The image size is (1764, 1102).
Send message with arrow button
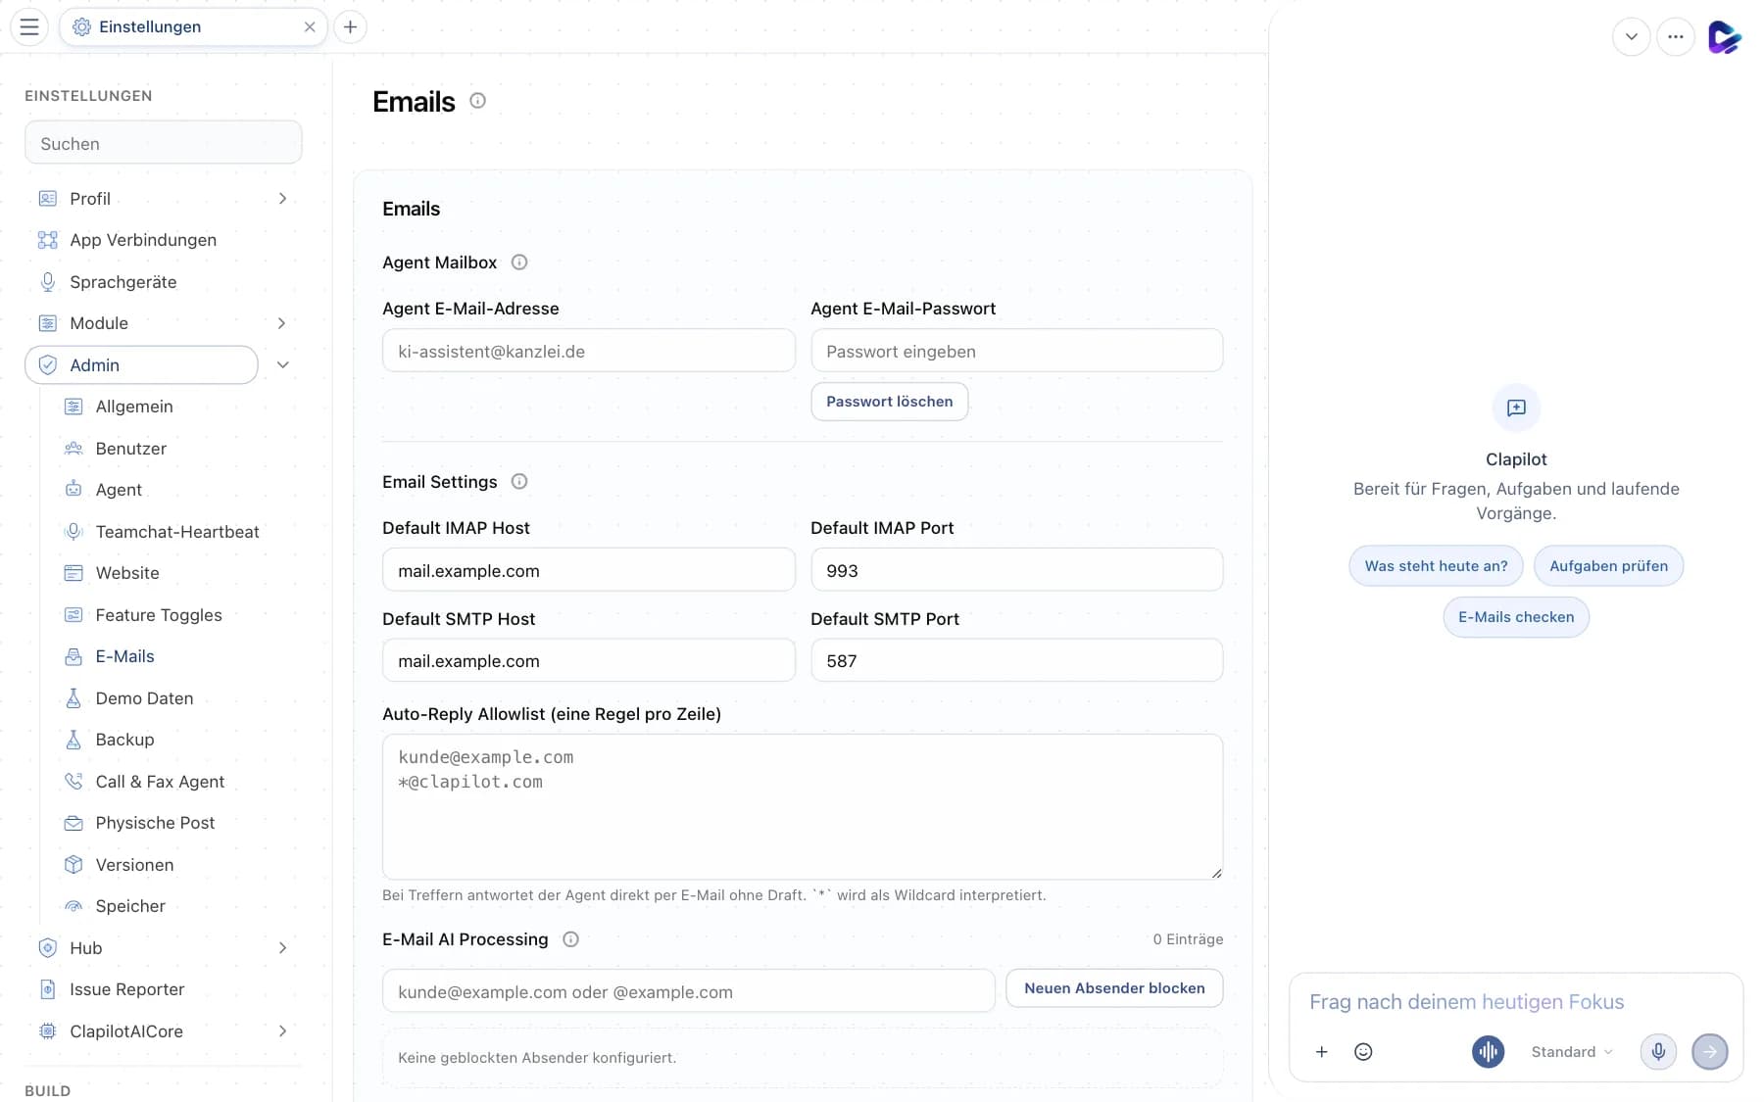click(1710, 1051)
